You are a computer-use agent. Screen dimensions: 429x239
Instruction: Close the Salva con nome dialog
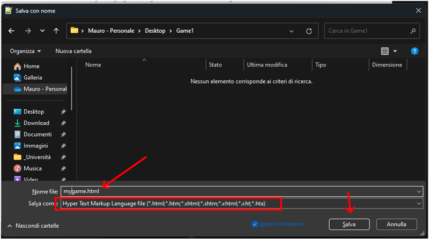click(418, 11)
